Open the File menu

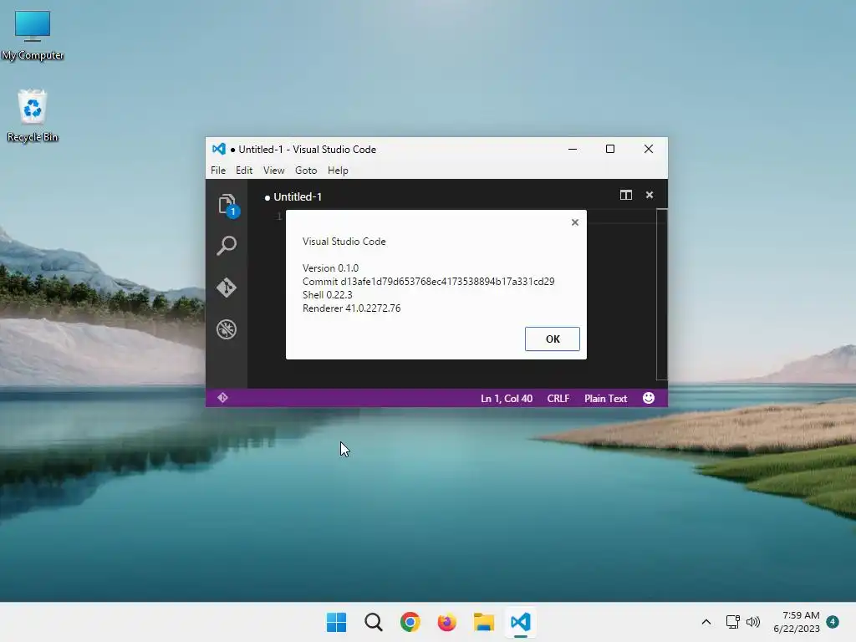point(218,171)
